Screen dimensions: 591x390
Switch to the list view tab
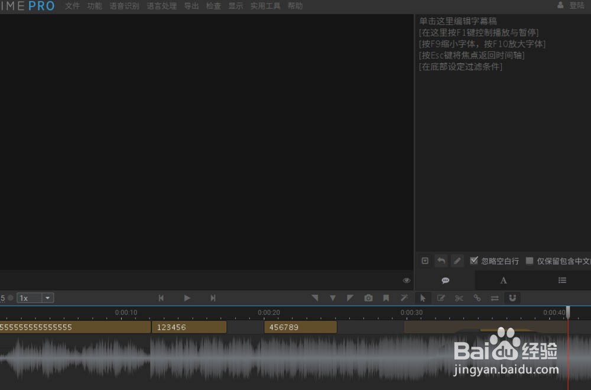click(x=562, y=280)
